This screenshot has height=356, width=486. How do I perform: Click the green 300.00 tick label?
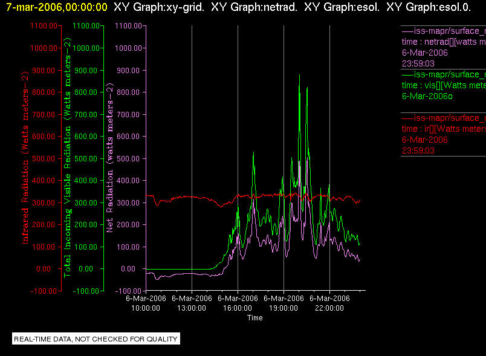coord(86,203)
